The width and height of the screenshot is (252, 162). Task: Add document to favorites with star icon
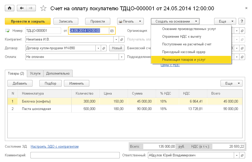(43, 8)
